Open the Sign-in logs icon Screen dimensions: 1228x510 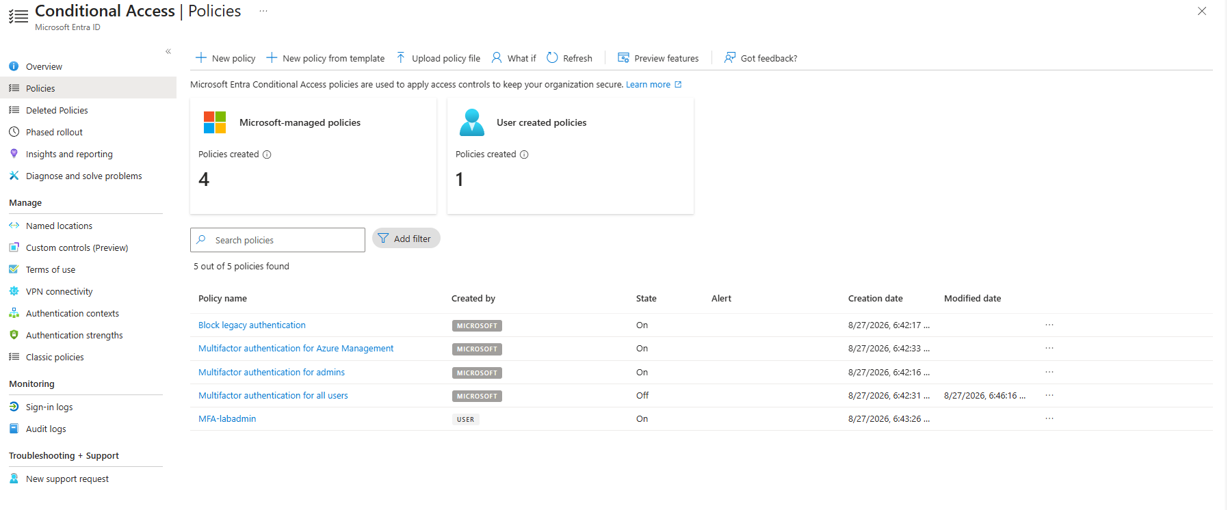[x=14, y=407]
